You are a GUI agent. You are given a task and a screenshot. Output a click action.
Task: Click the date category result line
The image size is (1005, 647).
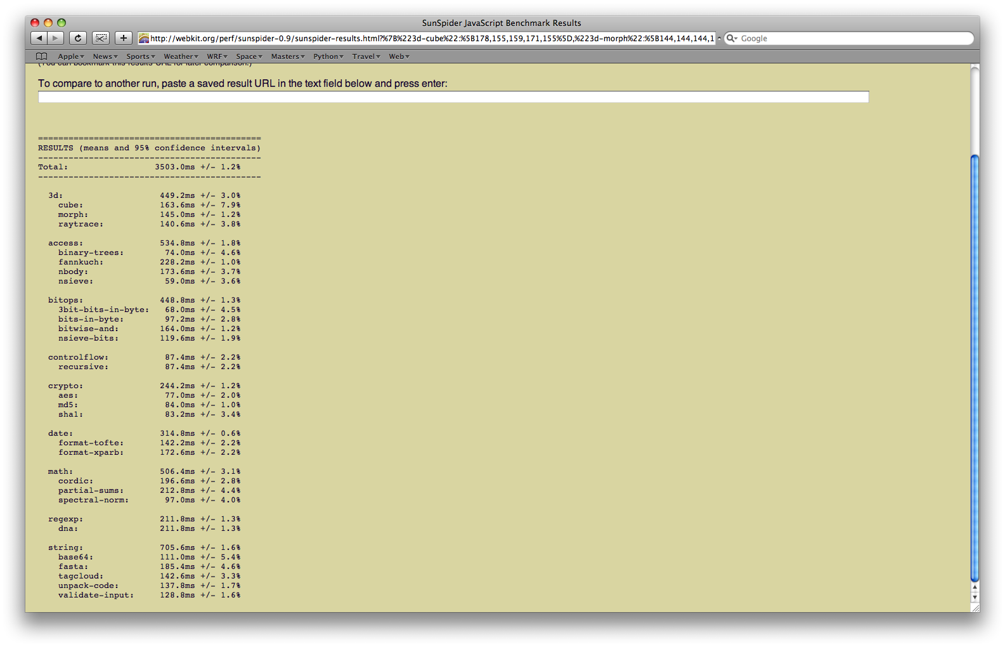click(x=145, y=434)
